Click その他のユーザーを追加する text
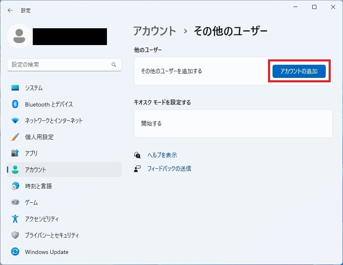Viewport: 343px width, 265px height. tap(171, 71)
